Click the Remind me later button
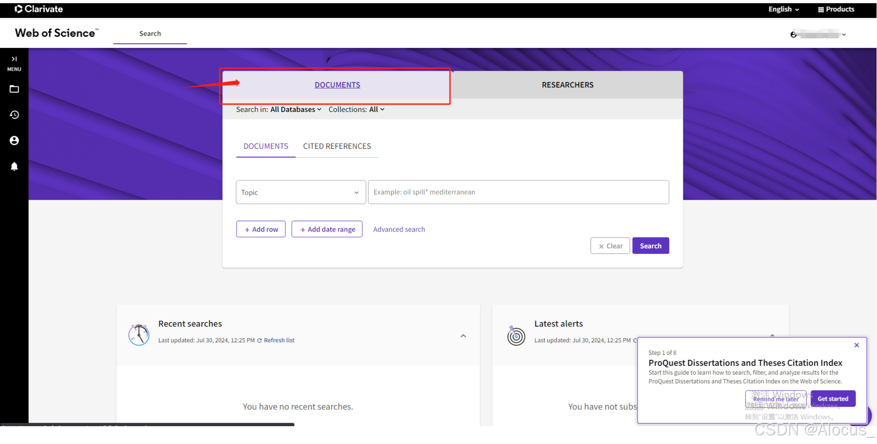This screenshot has height=444, width=877. pyautogui.click(x=776, y=399)
